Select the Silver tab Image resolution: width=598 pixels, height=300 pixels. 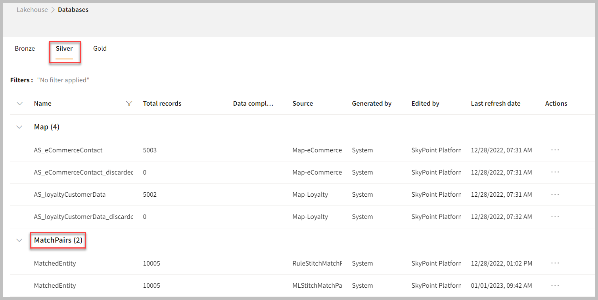point(64,48)
